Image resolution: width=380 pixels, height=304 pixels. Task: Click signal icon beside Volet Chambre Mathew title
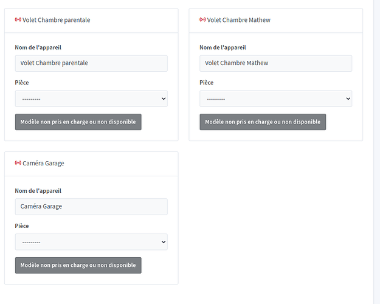coord(202,20)
